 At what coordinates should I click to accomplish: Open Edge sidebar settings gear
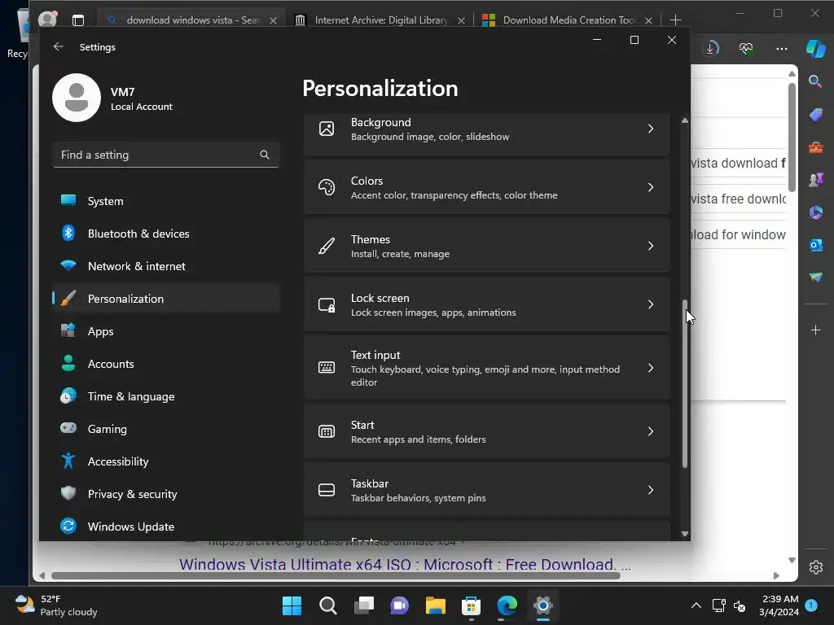[815, 567]
